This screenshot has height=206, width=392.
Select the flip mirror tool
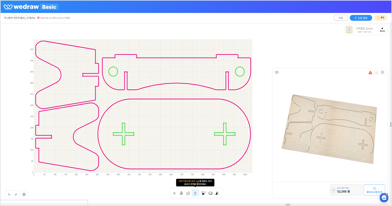click(218, 193)
